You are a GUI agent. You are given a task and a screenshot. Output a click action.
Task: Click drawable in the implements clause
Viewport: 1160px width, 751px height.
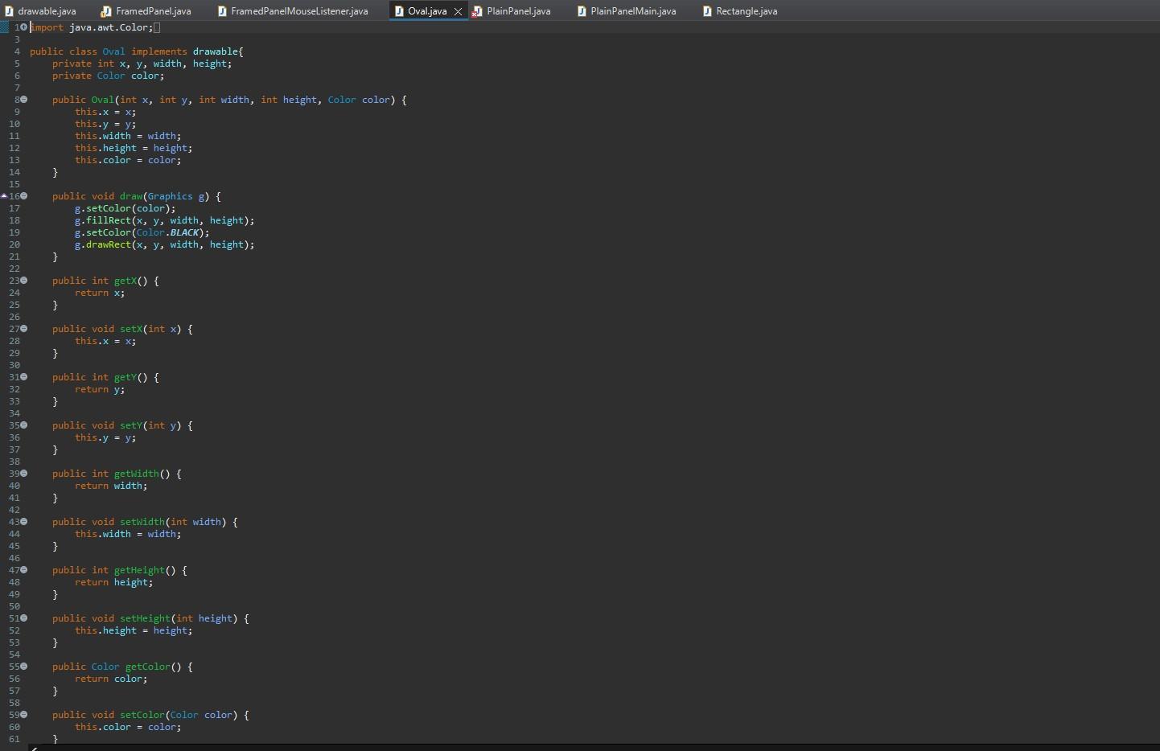(x=215, y=51)
